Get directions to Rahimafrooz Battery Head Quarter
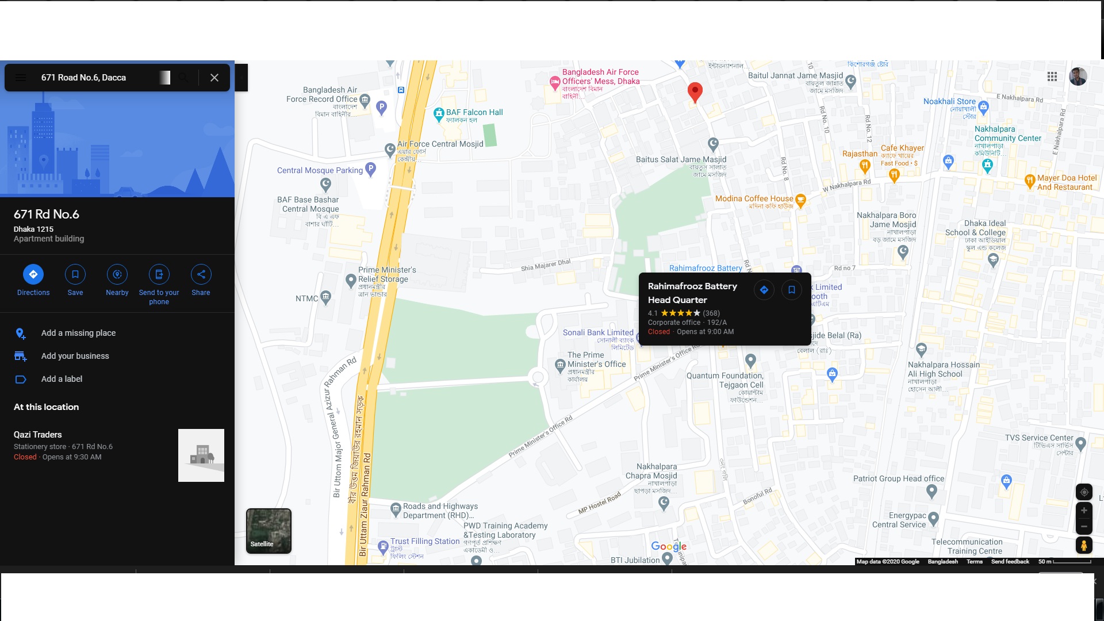Image resolution: width=1104 pixels, height=621 pixels. click(764, 290)
